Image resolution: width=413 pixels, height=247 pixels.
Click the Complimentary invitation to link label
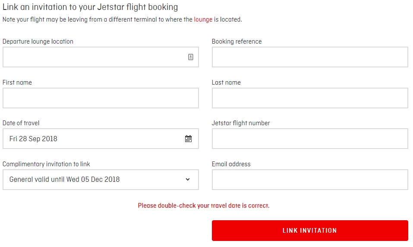(46, 164)
